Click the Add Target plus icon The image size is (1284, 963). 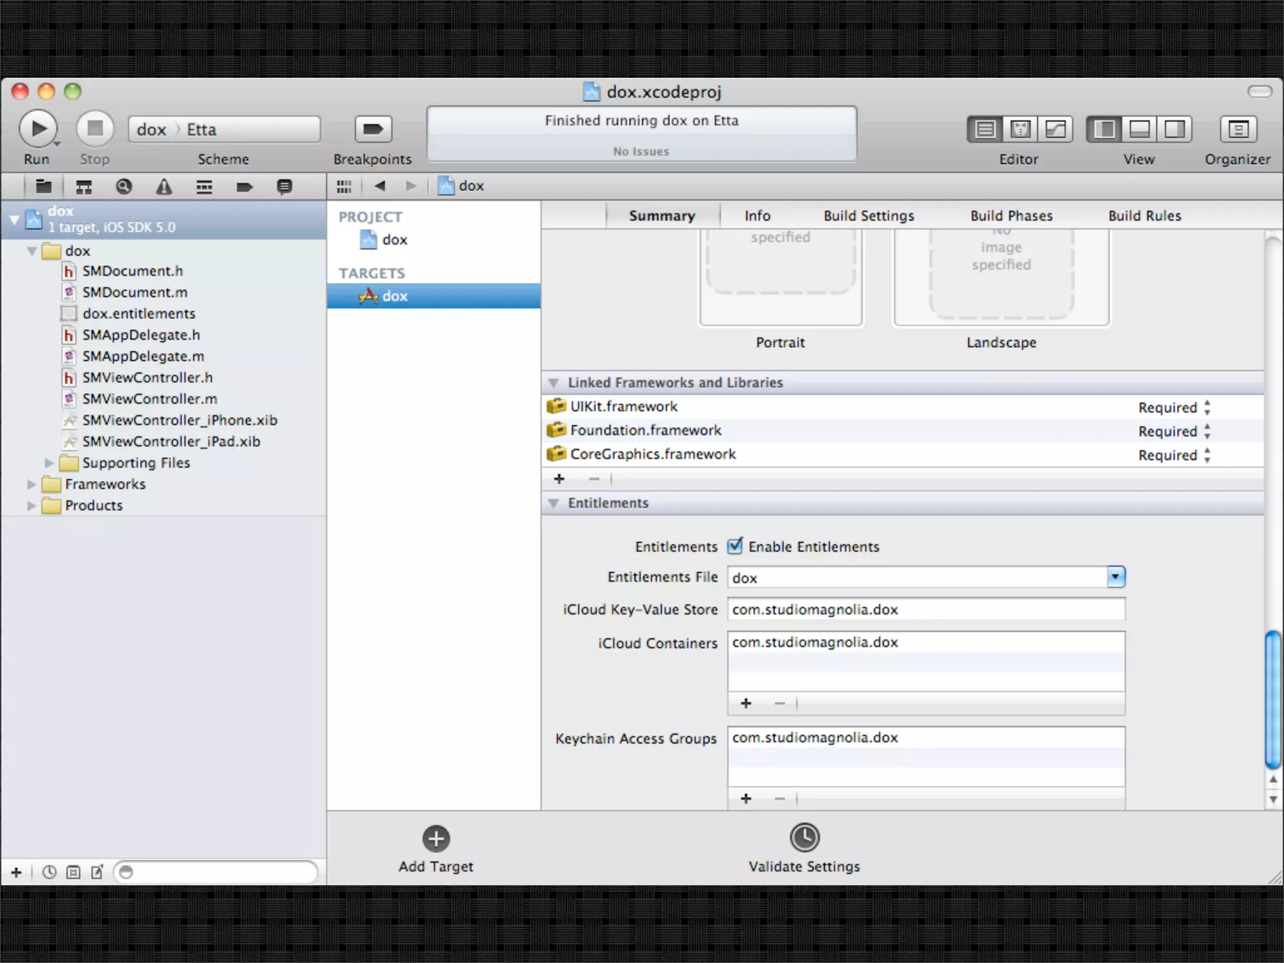pos(436,838)
